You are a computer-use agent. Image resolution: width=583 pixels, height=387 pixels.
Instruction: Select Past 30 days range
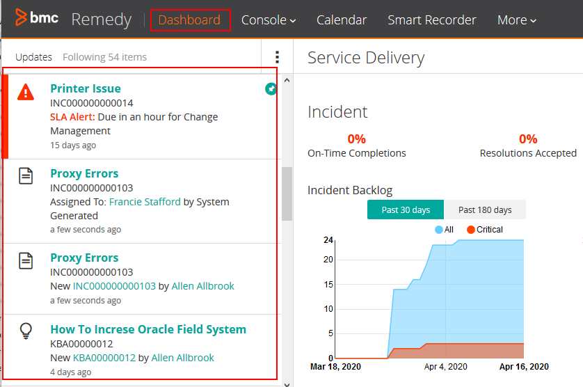406,210
